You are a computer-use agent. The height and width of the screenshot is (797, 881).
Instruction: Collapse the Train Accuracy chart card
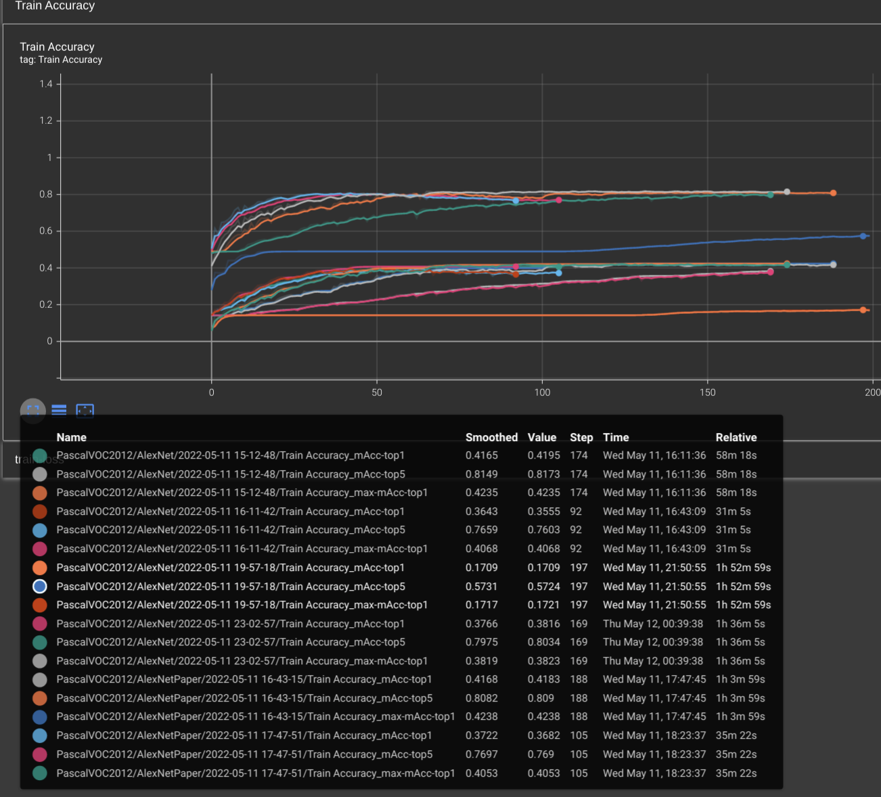coord(58,47)
